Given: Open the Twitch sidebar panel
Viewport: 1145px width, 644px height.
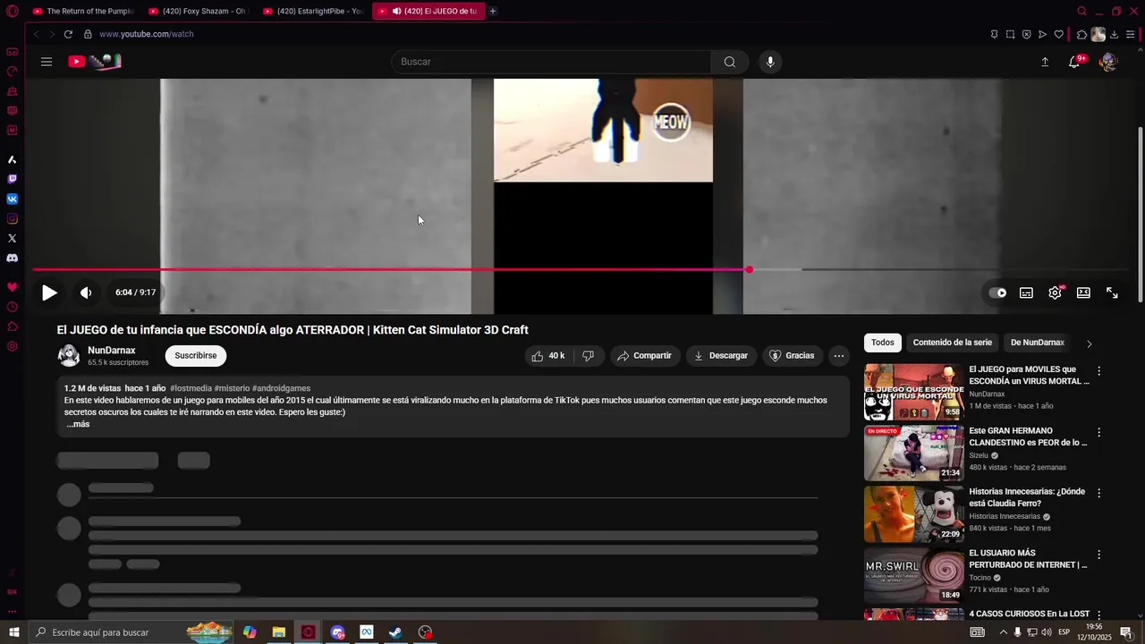Looking at the screenshot, I should click(x=12, y=179).
